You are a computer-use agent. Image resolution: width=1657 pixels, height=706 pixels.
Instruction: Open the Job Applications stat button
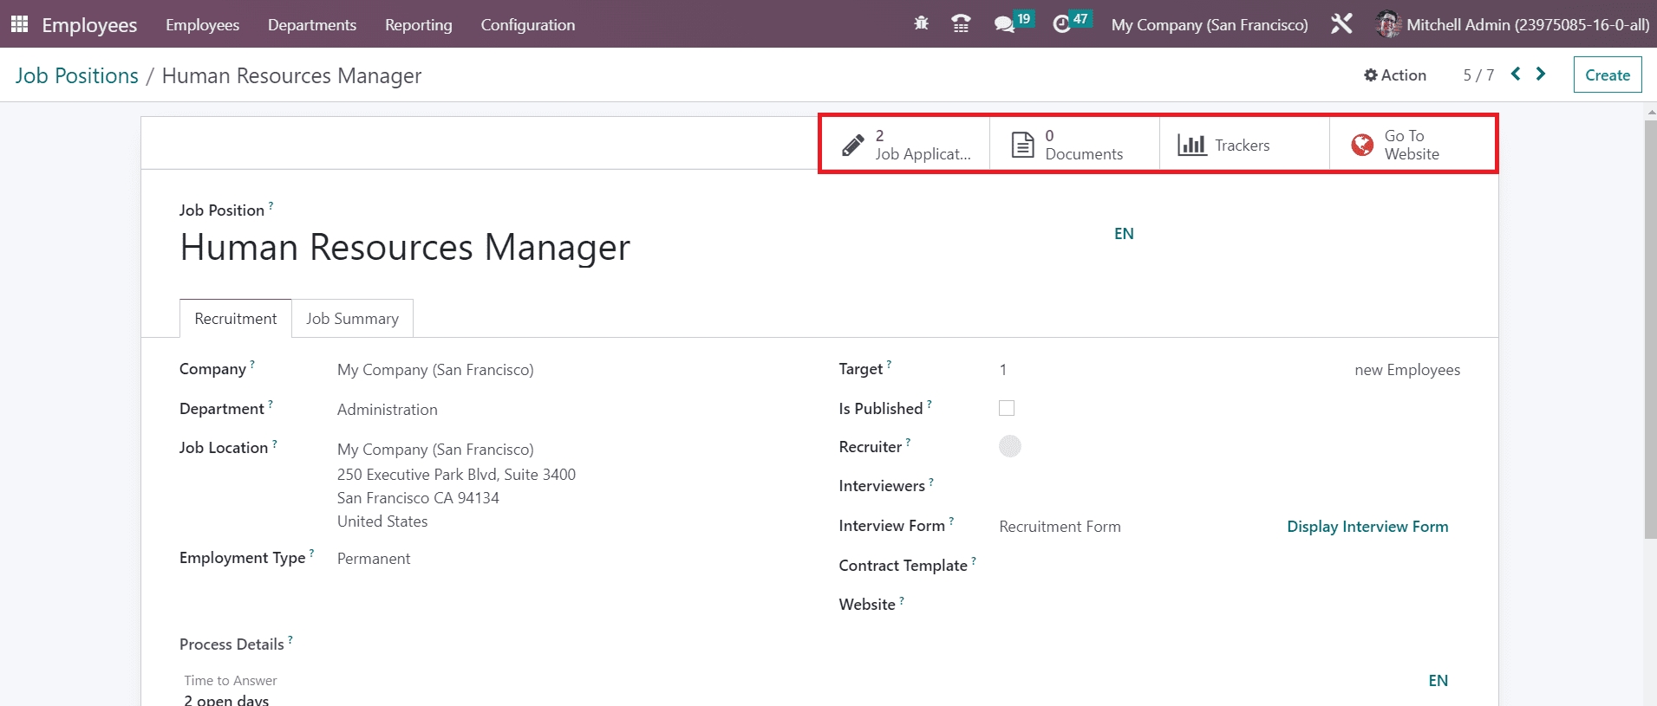pyautogui.click(x=905, y=145)
